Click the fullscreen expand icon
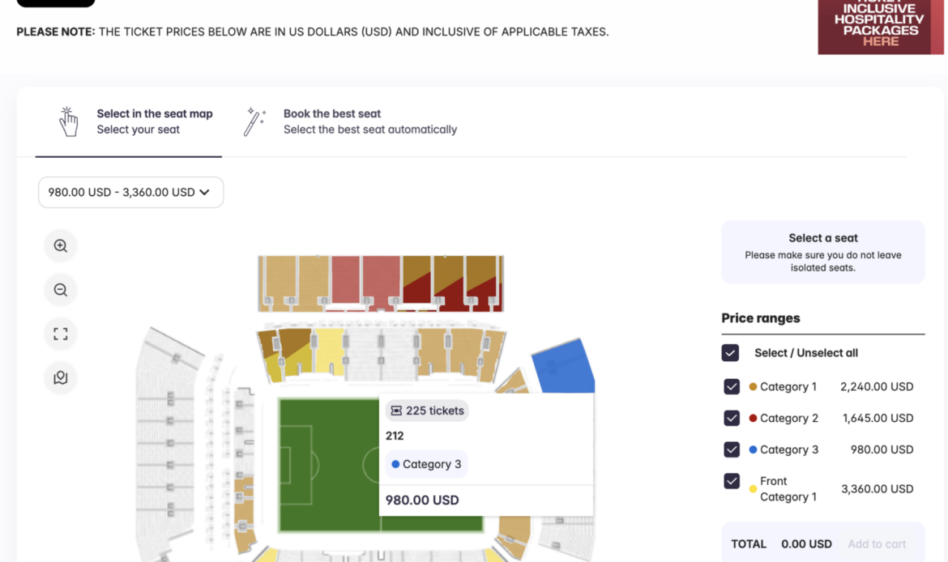This screenshot has width=948, height=562. pos(61,334)
